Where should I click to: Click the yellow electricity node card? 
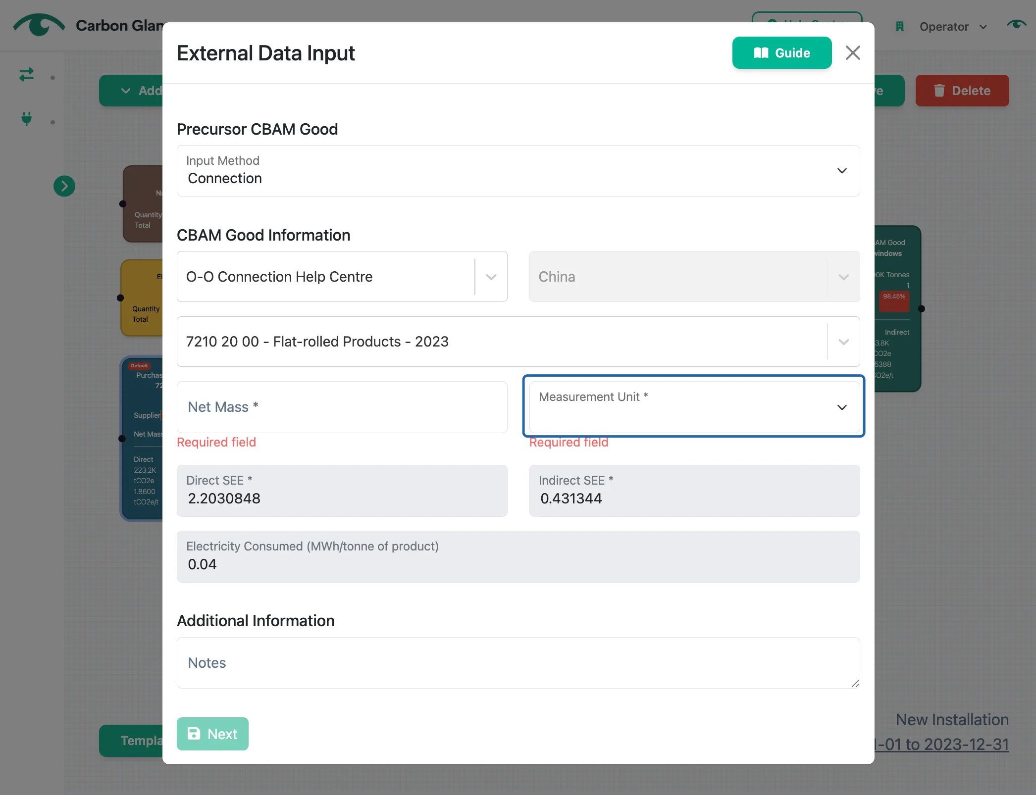tap(142, 298)
